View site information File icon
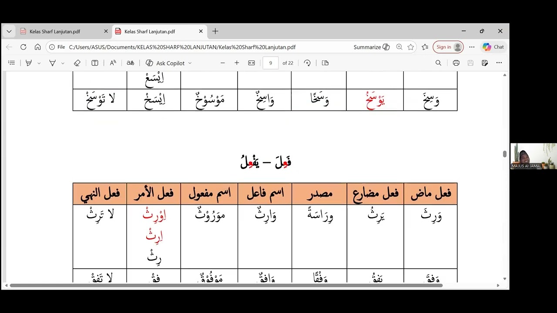The image size is (557, 313). [57, 47]
